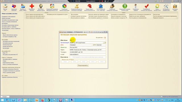The width and height of the screenshot is (182, 102).
Task: Open the pie chart Приказы section
Action: (x=23, y=7)
